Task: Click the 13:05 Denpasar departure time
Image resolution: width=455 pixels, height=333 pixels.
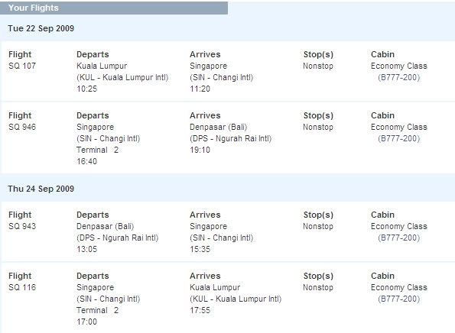Action: click(x=86, y=249)
